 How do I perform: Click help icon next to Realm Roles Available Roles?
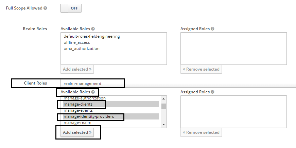(93, 29)
